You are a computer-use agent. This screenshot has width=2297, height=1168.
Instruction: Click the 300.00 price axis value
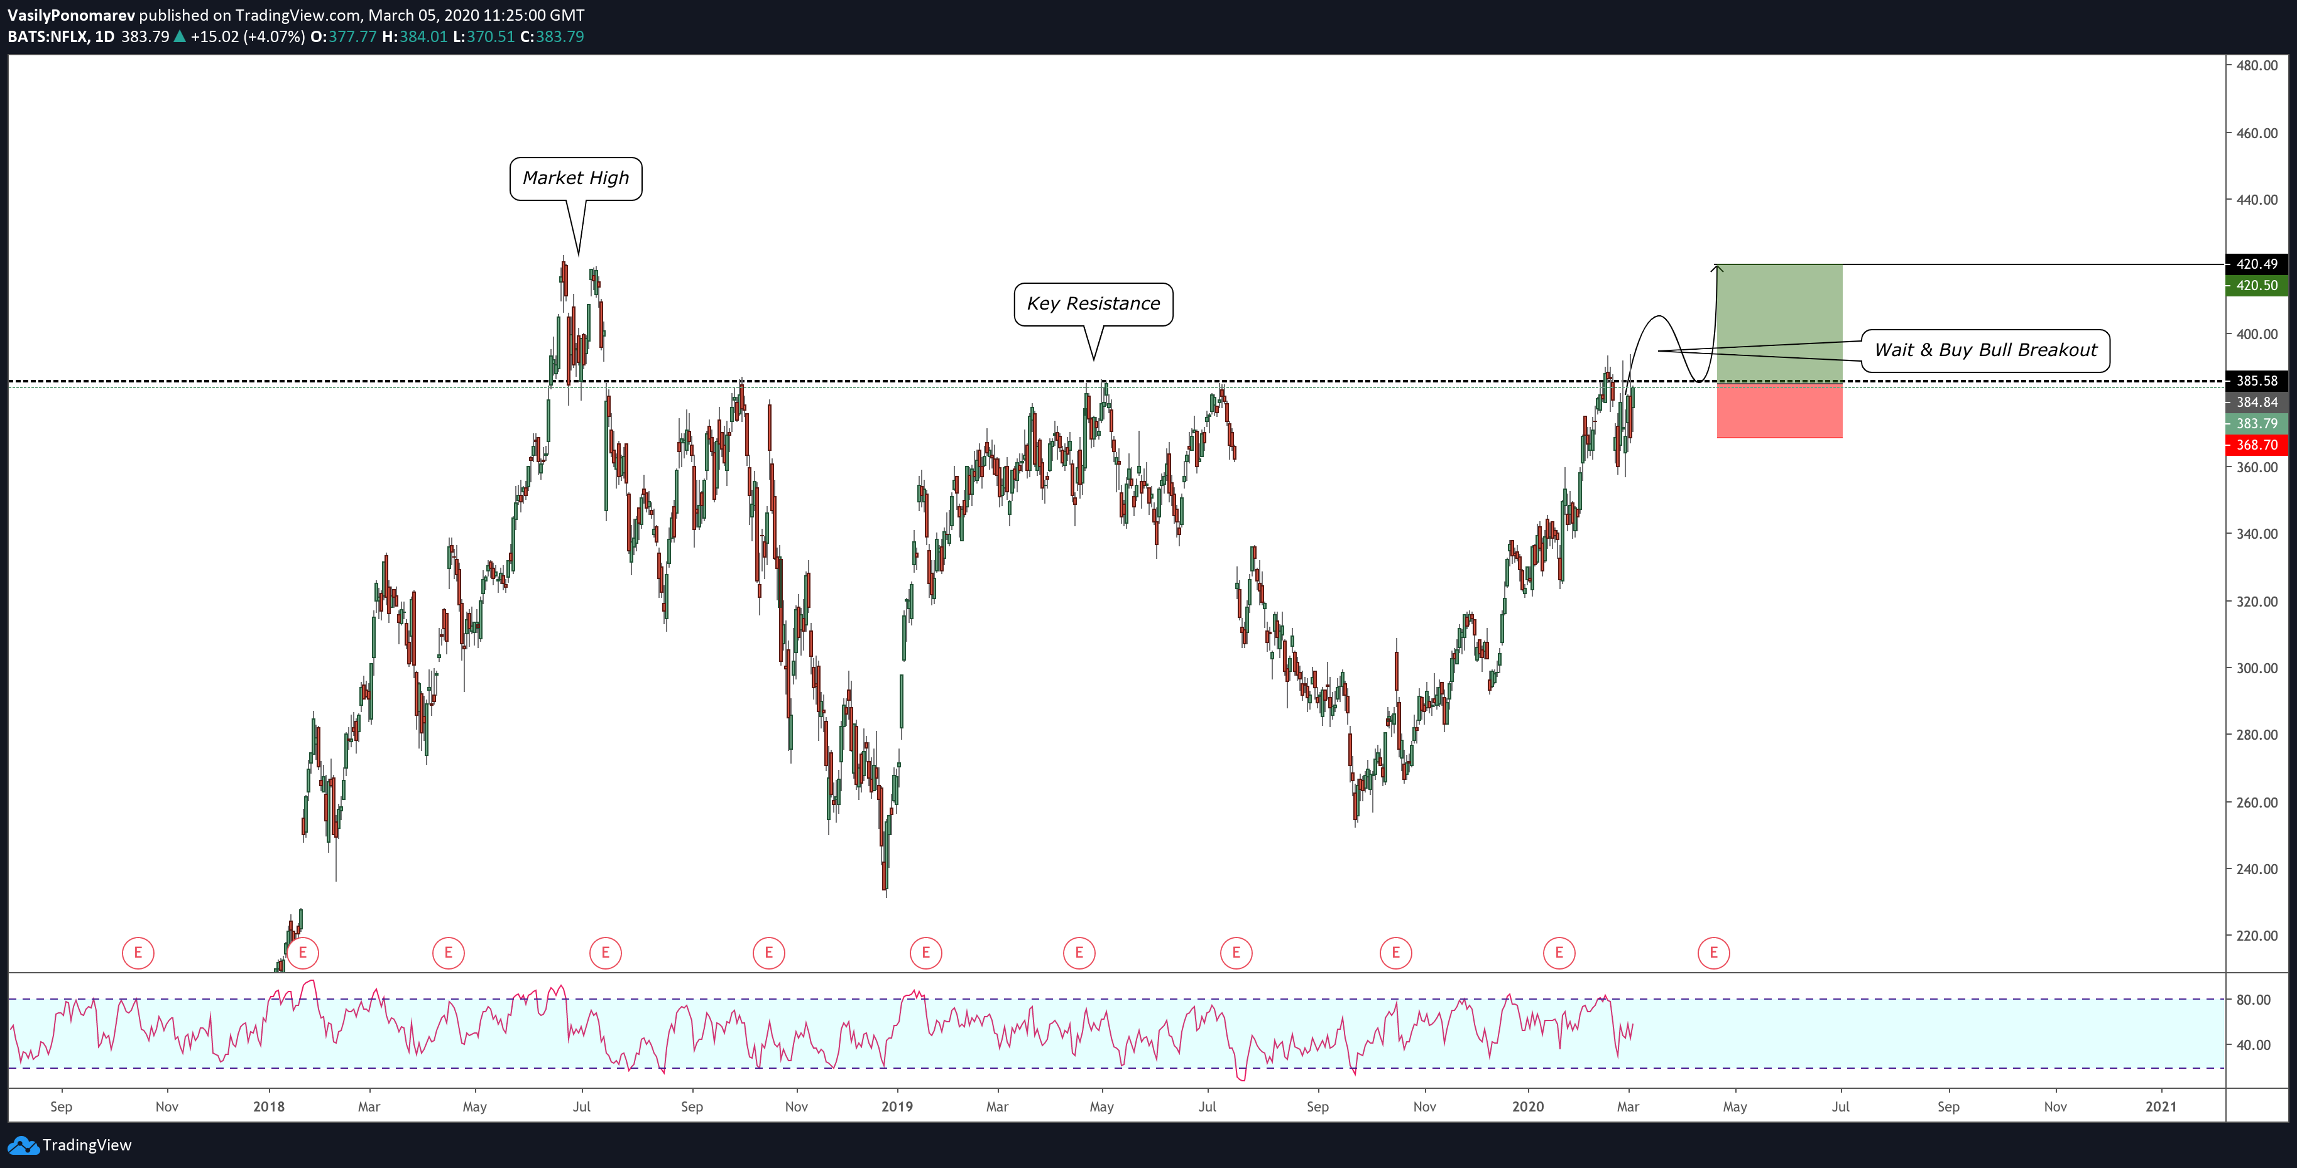[x=2256, y=668]
